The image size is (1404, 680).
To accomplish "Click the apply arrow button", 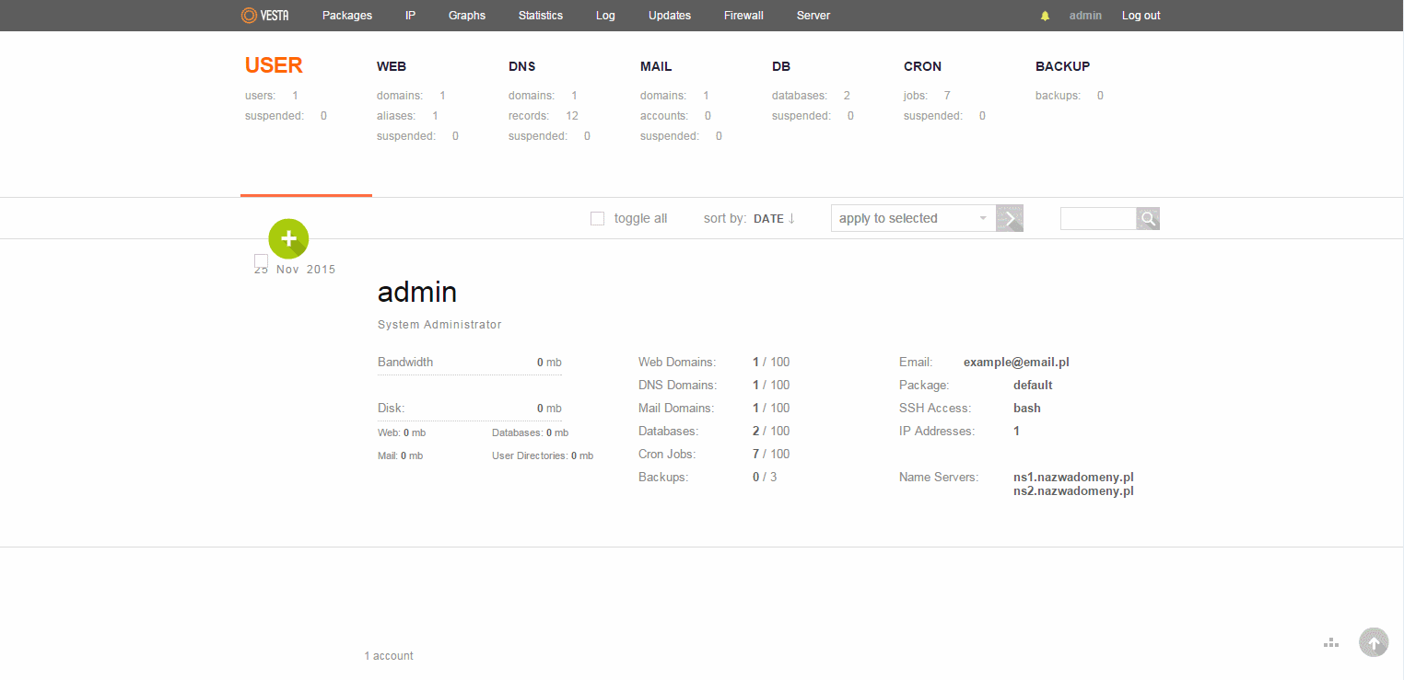I will click(x=1010, y=218).
